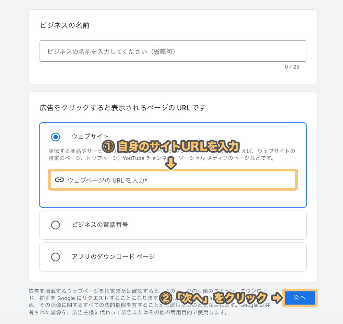Click the orange downward arrow annotation
The height and width of the screenshot is (324, 343).
coord(170,163)
